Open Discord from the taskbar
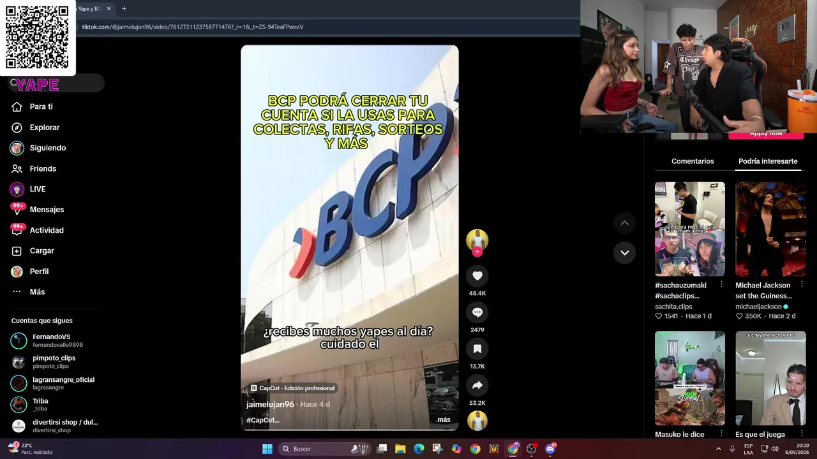817x459 pixels. [550, 449]
